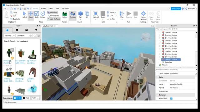Screen dimensions: 200x112
Task: Click thumbs up on Drooling Zombie
Action: click(x=7, y=69)
